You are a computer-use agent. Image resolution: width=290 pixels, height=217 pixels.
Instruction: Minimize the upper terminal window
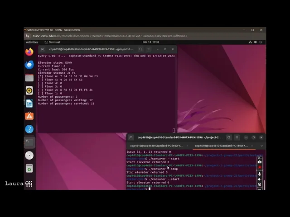158,49
